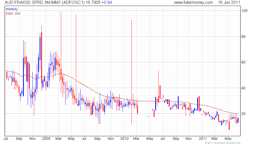Image resolution: width=254 pixels, height=145 pixels.
Task: Click the 20 level on price axis
Action: click(x=244, y=114)
